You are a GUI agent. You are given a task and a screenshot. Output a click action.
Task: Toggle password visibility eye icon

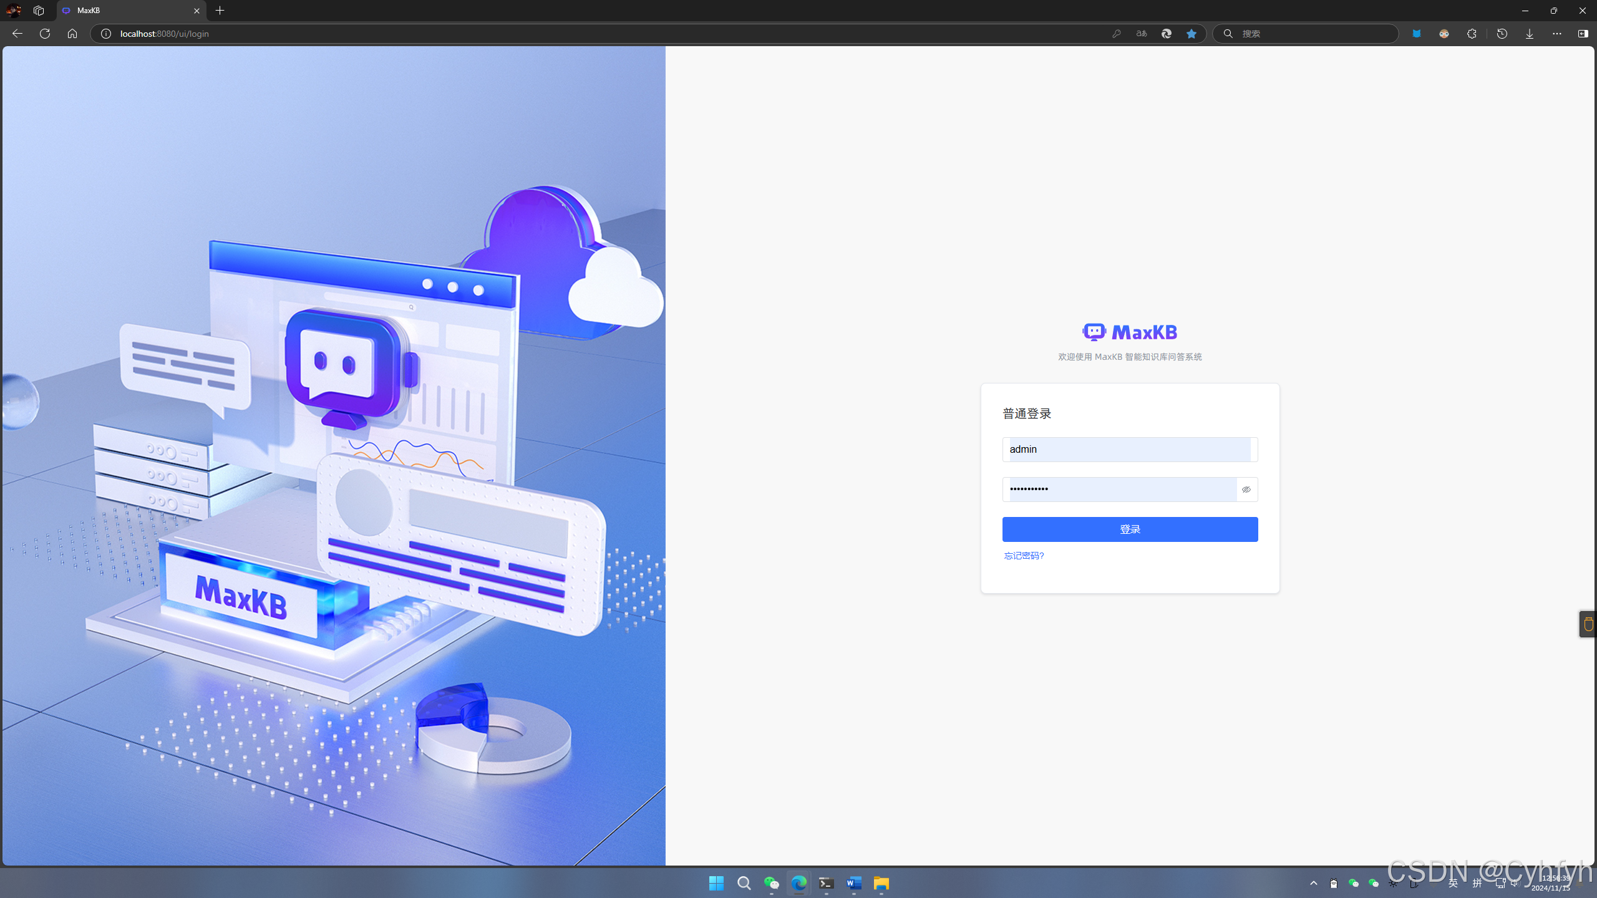1246,490
